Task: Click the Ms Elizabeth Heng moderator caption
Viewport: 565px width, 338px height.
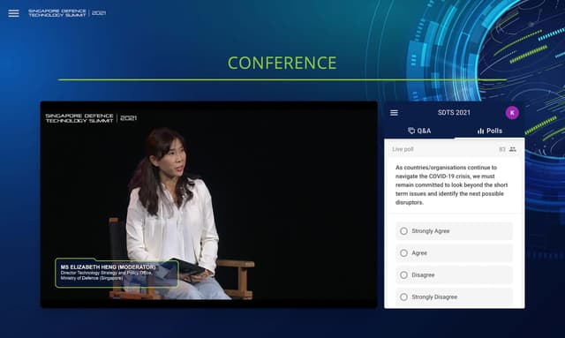Action: point(117,273)
